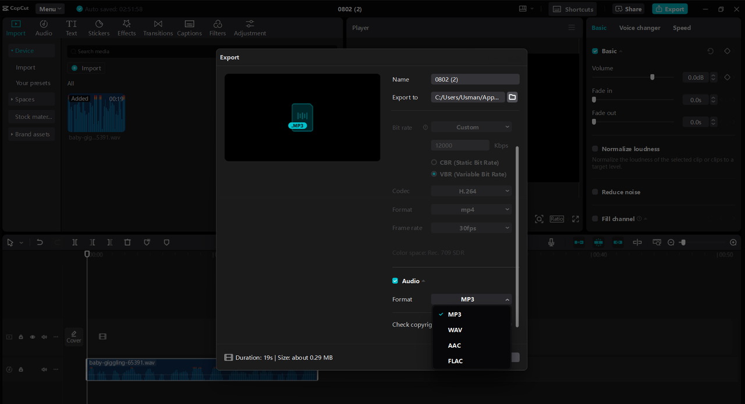Viewport: 745px width, 404px height.
Task: Open the Filters panel
Action: [217, 27]
